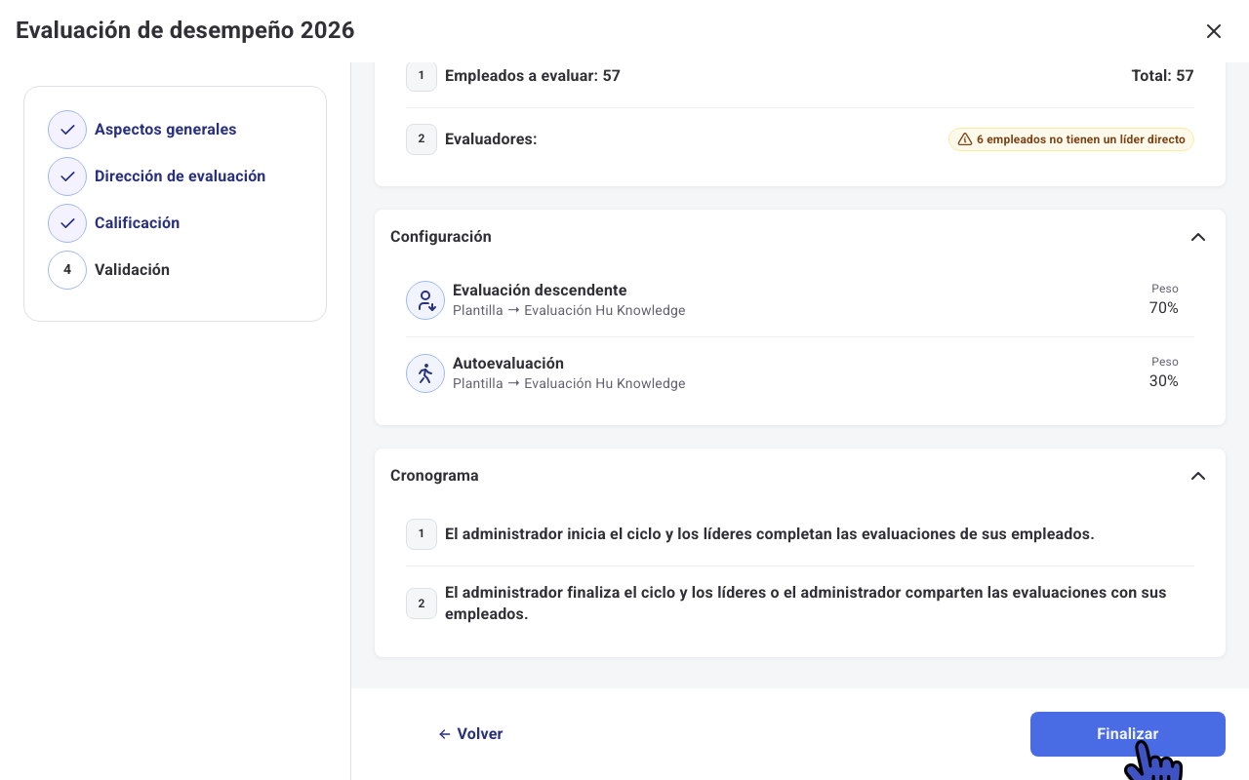The height and width of the screenshot is (780, 1249).
Task: Click the '6 empleados no tienen un líder directo' warning
Action: [1071, 139]
